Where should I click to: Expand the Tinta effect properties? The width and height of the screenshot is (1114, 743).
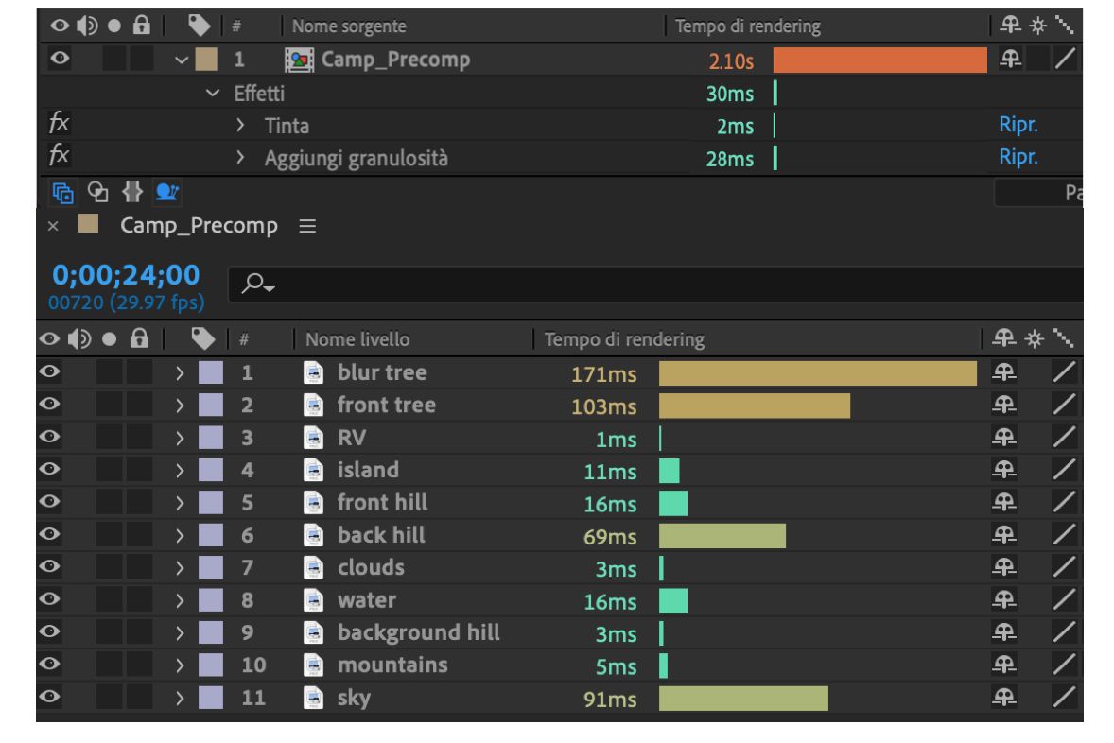click(241, 126)
